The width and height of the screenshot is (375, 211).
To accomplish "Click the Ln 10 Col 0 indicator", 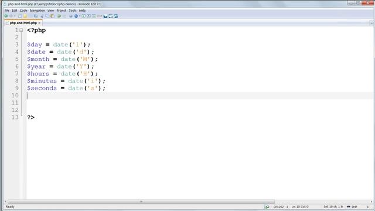I will [300, 207].
